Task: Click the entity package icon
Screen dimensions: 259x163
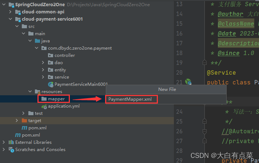Action: [51, 70]
